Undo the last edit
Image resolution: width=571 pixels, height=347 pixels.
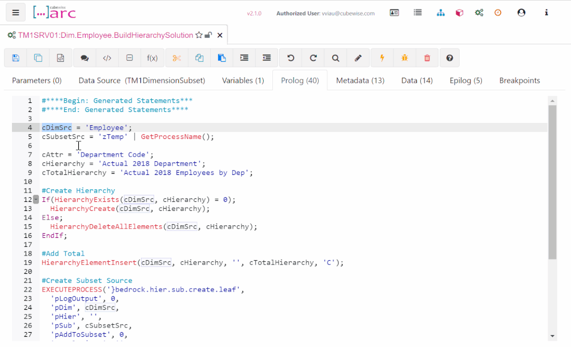(x=290, y=57)
